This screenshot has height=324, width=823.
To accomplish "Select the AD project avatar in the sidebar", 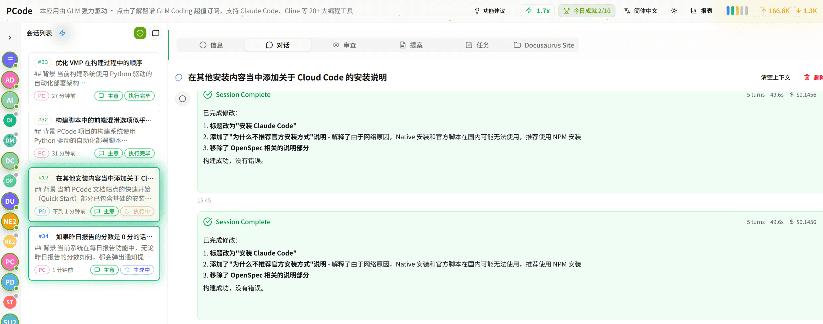I will (10, 79).
